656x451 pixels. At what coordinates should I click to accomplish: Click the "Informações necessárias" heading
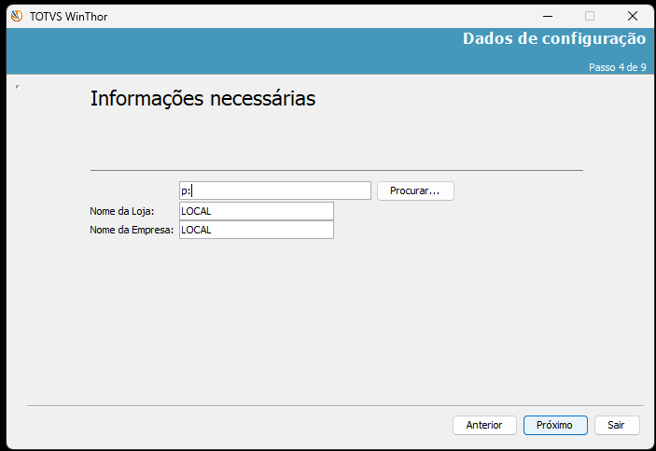coord(202,99)
